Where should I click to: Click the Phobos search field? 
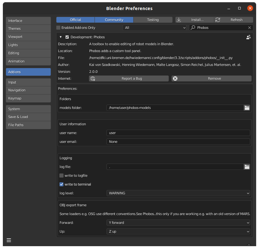(221, 28)
